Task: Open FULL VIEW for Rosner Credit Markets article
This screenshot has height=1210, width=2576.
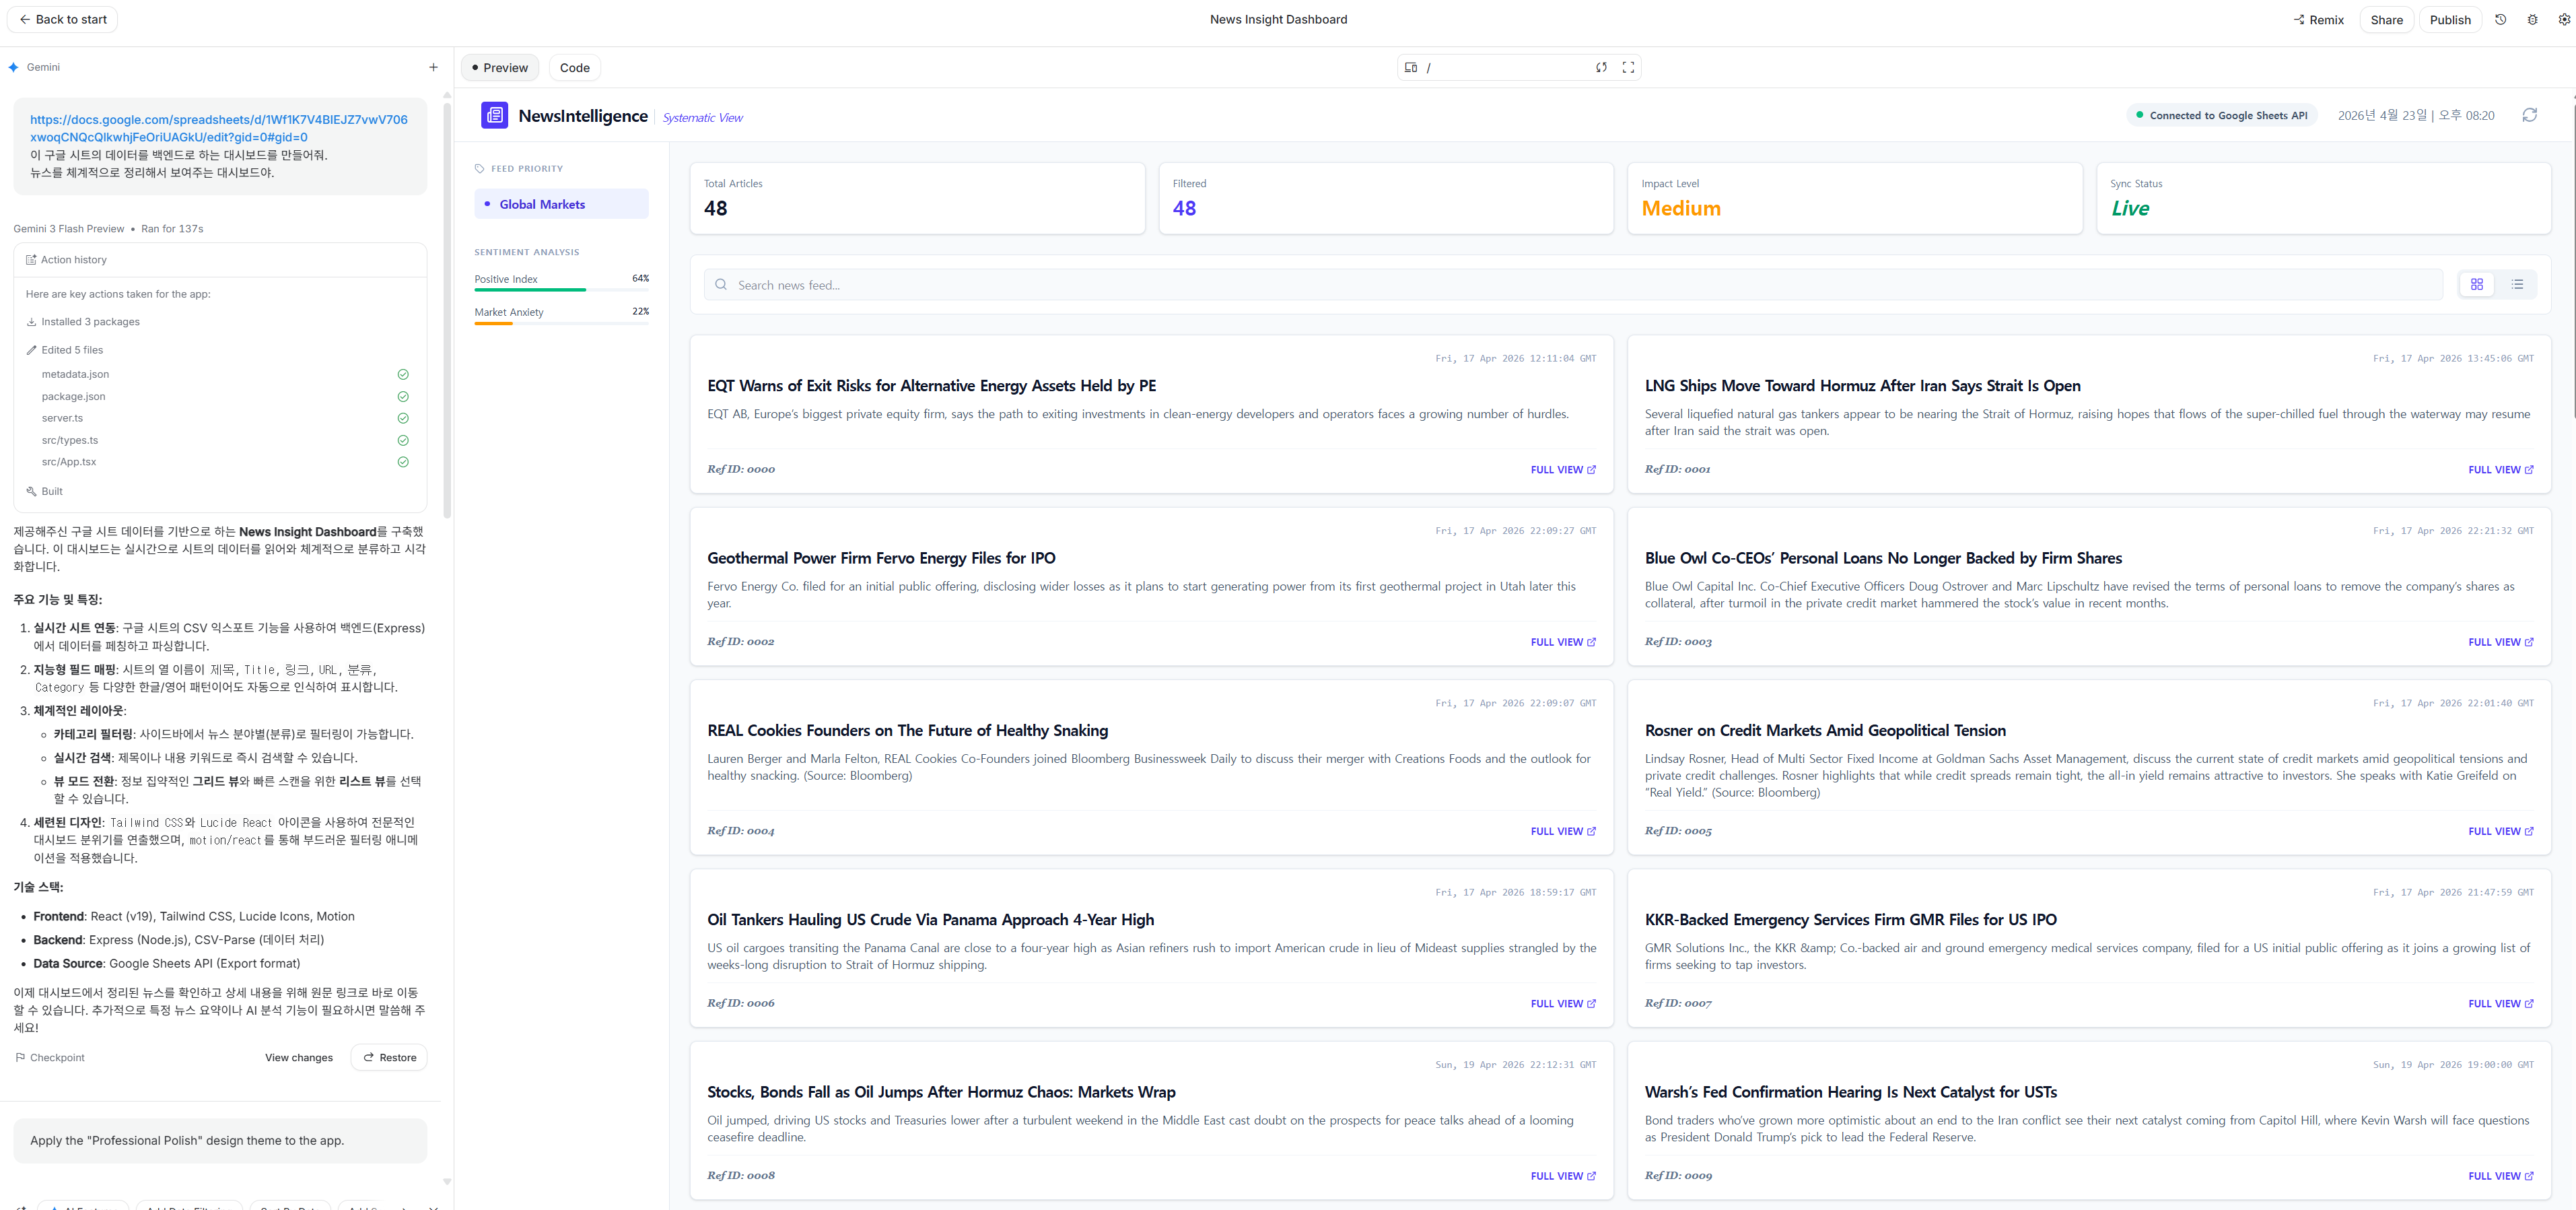Action: [2500, 832]
